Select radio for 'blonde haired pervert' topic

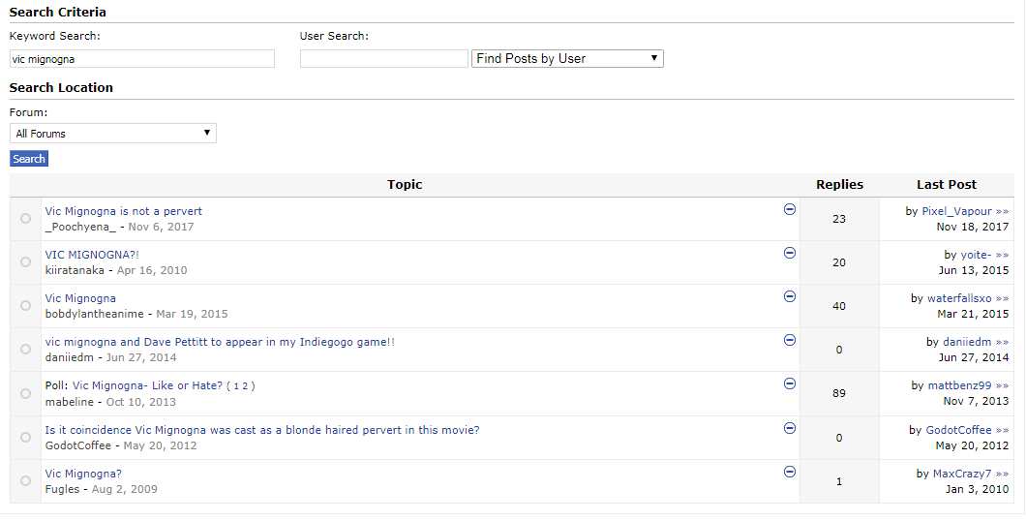point(25,437)
